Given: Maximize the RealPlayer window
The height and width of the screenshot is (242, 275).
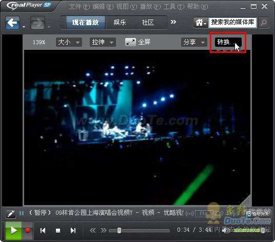Looking at the screenshot, I should point(253,6).
